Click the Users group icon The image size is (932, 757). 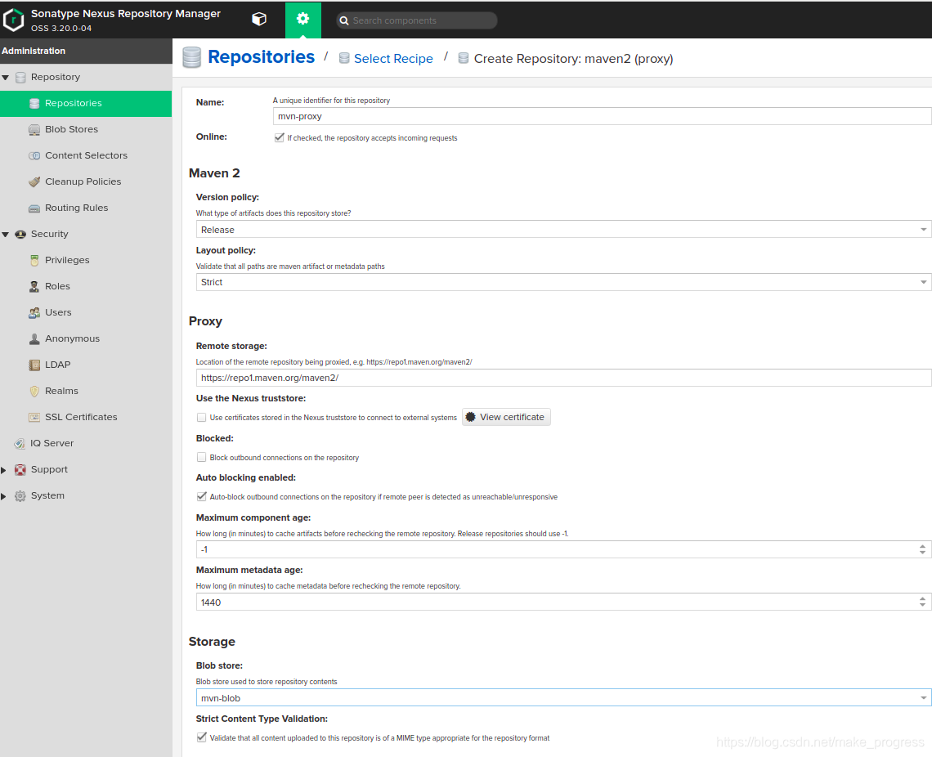[34, 312]
